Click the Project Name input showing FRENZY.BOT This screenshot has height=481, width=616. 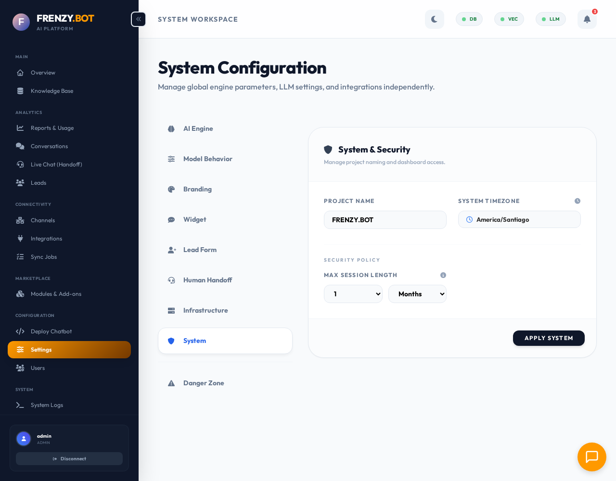tap(385, 220)
